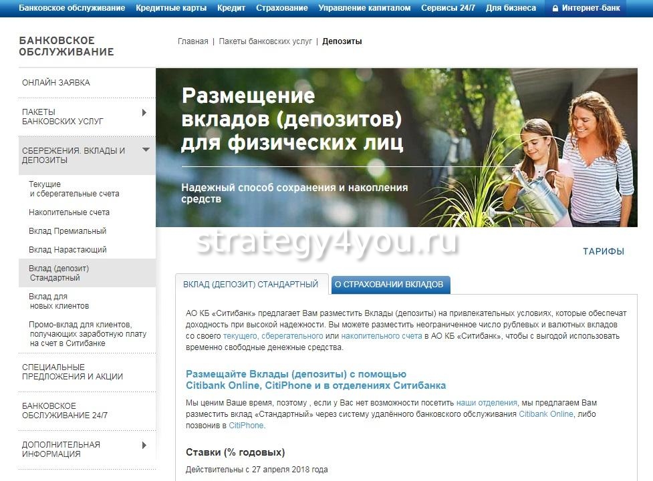The width and height of the screenshot is (653, 481).
Task: Collapse the Сбережения. Вклады и депозиты section
Action: [x=146, y=150]
